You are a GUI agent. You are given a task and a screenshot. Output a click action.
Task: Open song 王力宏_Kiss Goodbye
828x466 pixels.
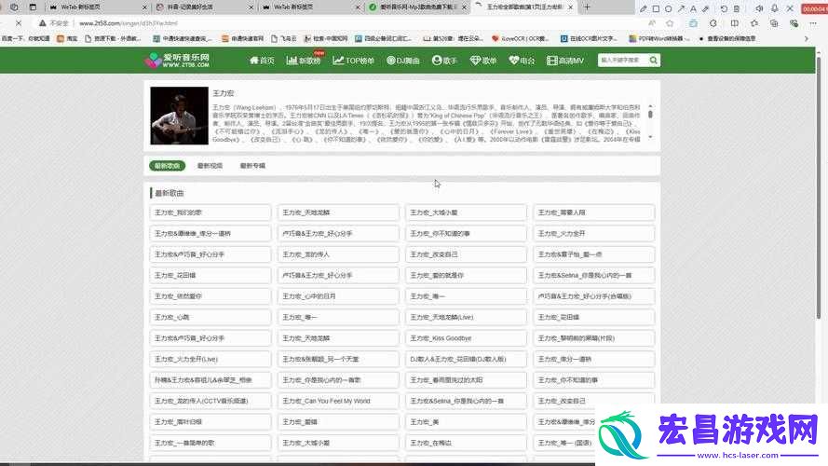[467, 338]
